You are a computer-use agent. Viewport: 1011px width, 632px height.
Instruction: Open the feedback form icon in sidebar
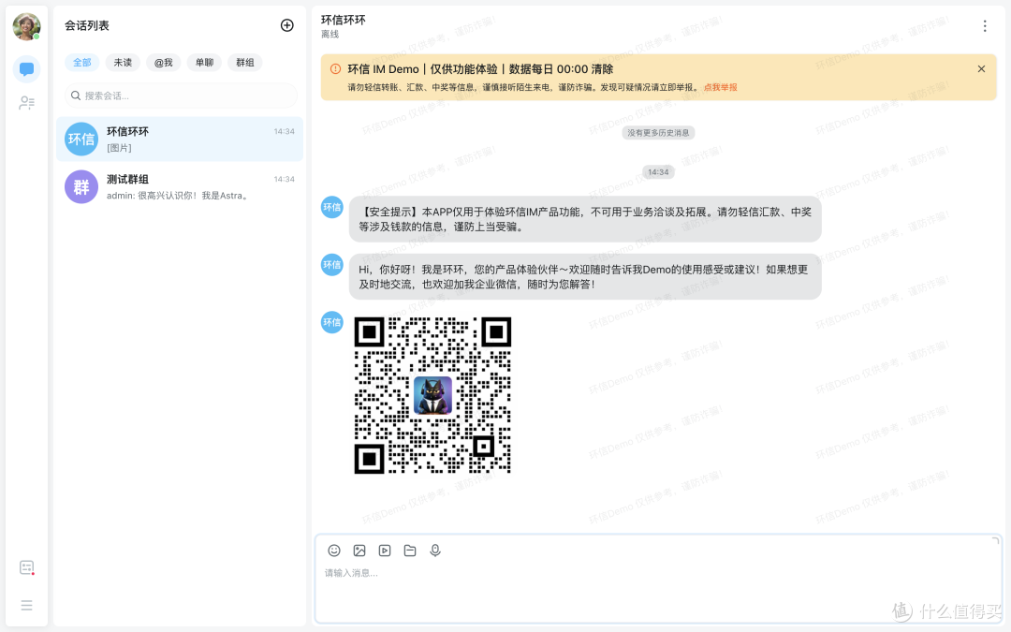click(x=26, y=567)
